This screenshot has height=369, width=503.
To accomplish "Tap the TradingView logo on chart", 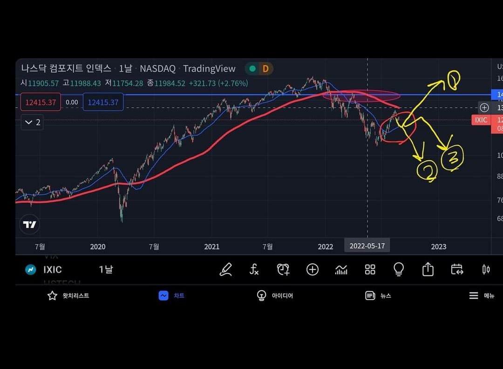I will coord(29,224).
